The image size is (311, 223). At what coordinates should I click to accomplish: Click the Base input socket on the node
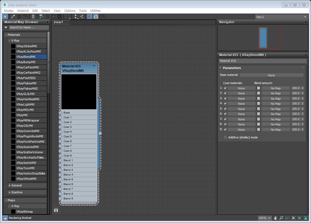[x=60, y=112]
